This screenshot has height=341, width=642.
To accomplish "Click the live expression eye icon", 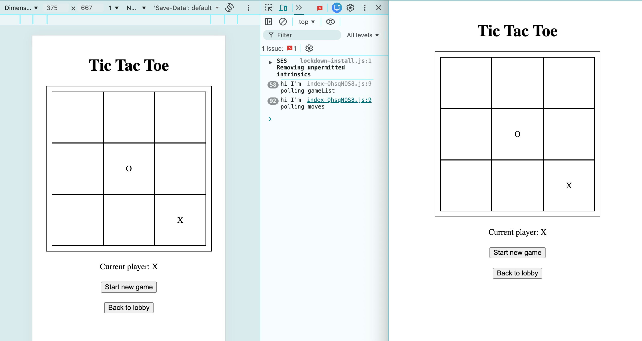I will tap(330, 22).
